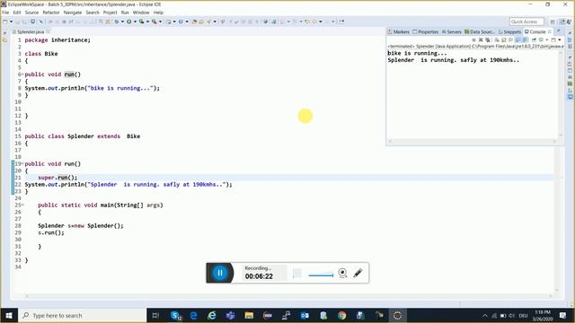Open the Help menu
This screenshot has height=323, width=575.
pos(158,13)
